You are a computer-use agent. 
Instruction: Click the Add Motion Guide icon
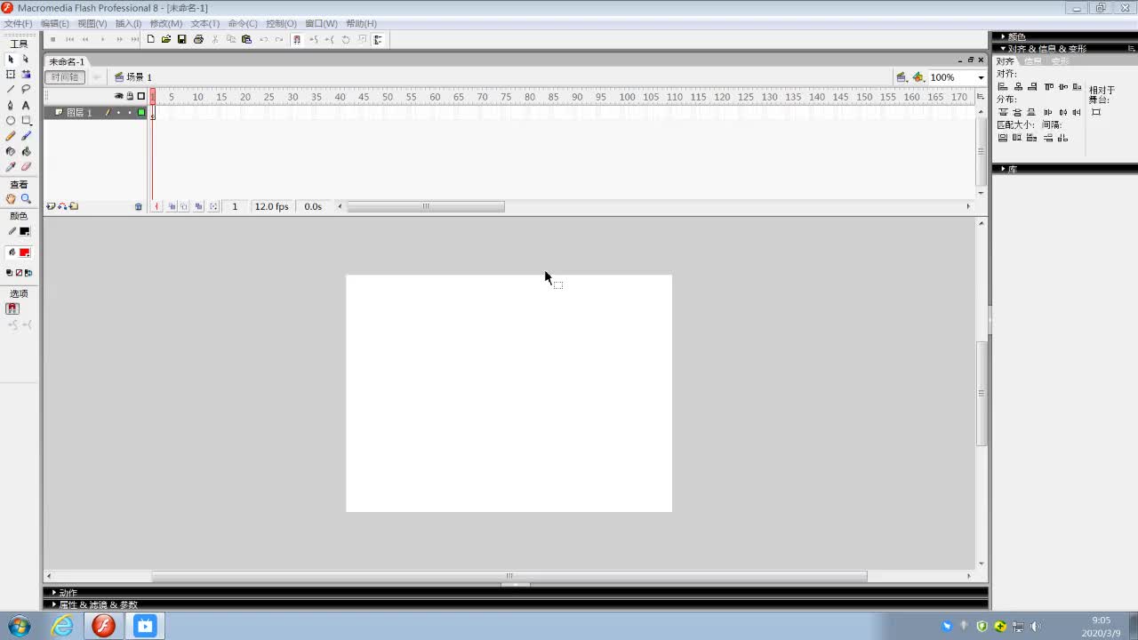(62, 206)
